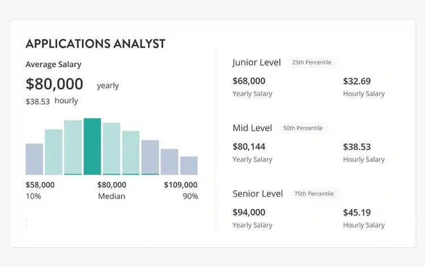Click the 25th Percentile badge
425x267 pixels.
click(312, 62)
